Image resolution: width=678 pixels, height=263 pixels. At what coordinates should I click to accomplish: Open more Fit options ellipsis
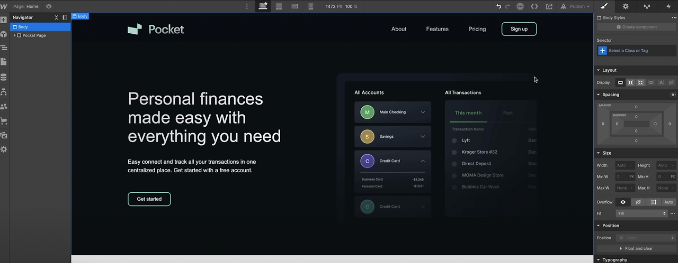[x=673, y=213]
